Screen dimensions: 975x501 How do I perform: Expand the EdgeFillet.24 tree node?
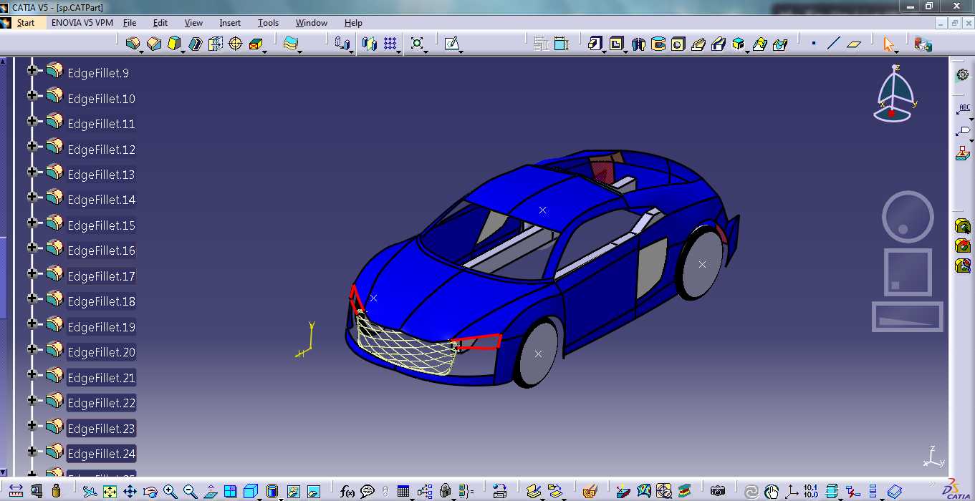(32, 450)
